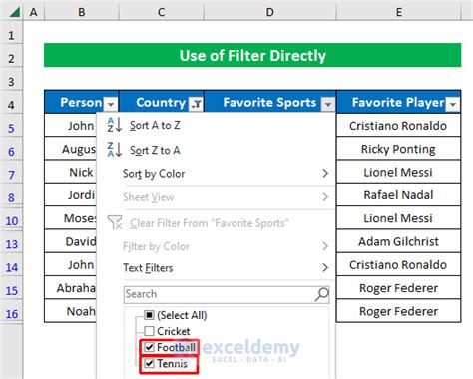
Task: Click the "Adam Gilchrist" cell
Action: [398, 241]
